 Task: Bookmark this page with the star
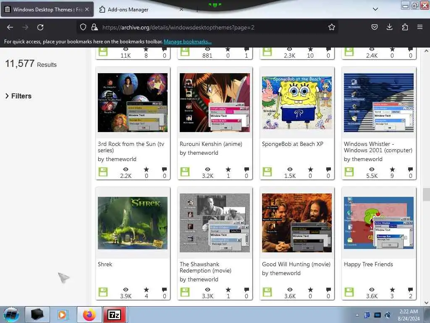tap(332, 27)
